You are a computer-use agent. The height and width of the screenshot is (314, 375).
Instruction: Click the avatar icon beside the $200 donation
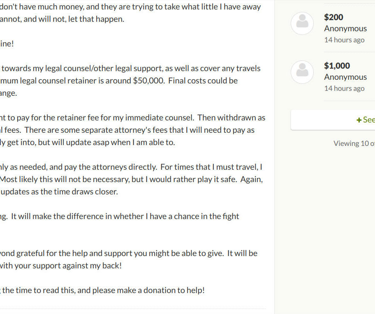tap(302, 23)
